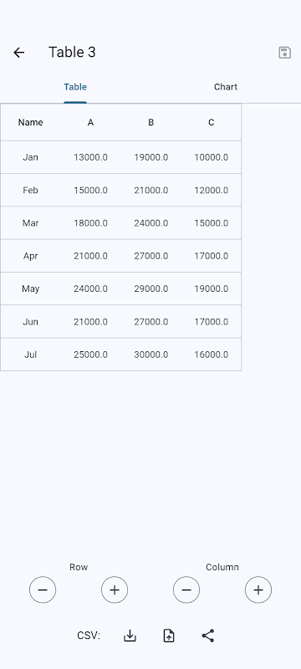
Task: Remove a row with minus button
Action: pos(43,590)
